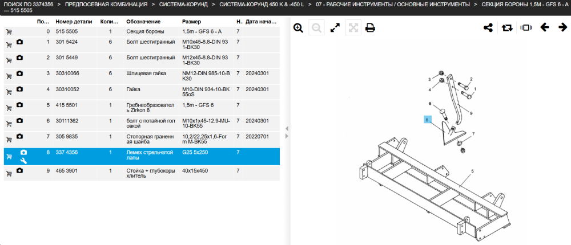Open ПРЕДПОСЕВНАЯ КОМБИНАЦИЯ breadcrumb
The height and width of the screenshot is (245, 571).
pos(106,5)
